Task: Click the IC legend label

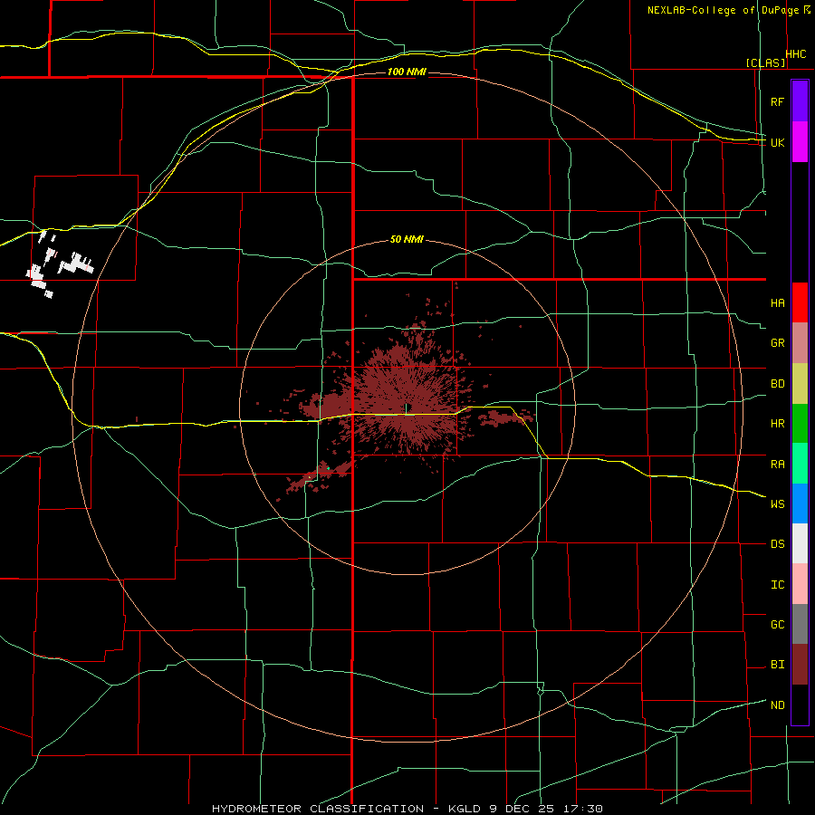Action: point(777,584)
